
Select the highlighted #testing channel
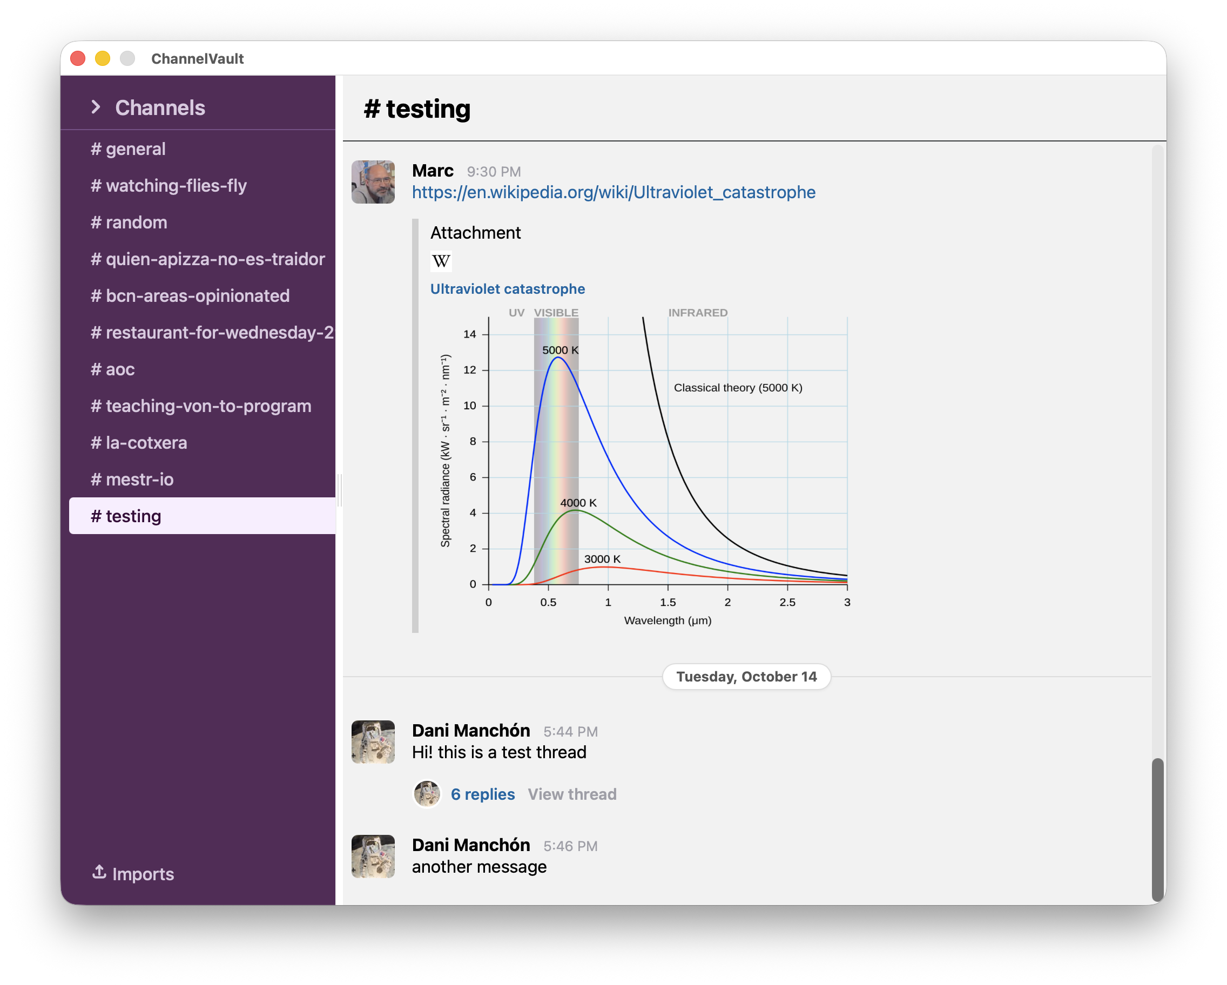tap(202, 516)
